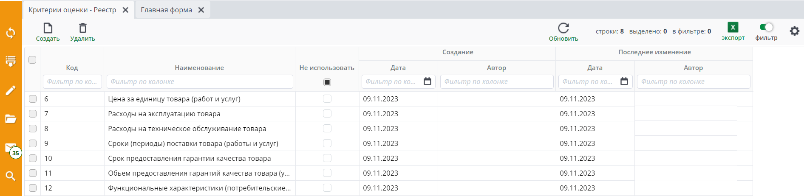The width and height of the screenshot is (804, 196).
Task: Click the sync arrows sidebar icon
Action: (11, 33)
